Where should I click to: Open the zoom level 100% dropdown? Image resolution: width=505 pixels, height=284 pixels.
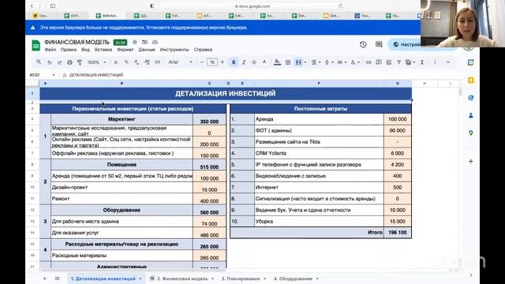point(96,62)
